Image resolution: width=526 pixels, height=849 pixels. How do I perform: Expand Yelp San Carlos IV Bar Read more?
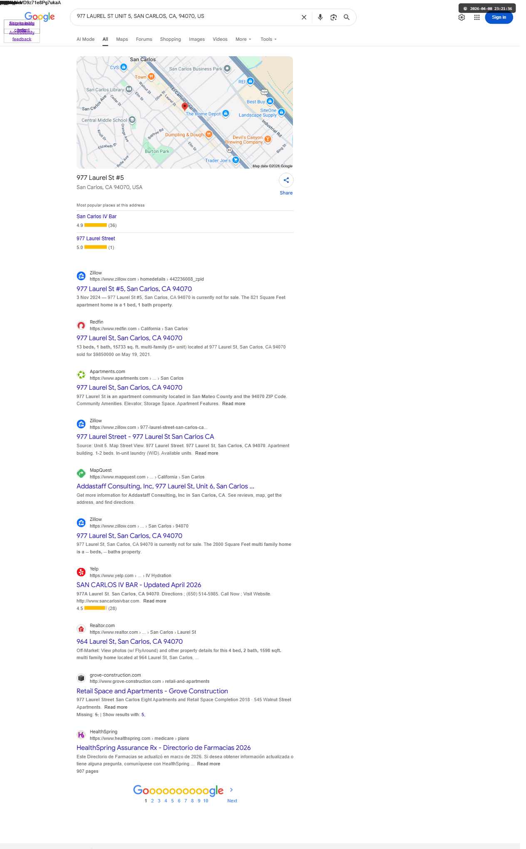point(154,601)
